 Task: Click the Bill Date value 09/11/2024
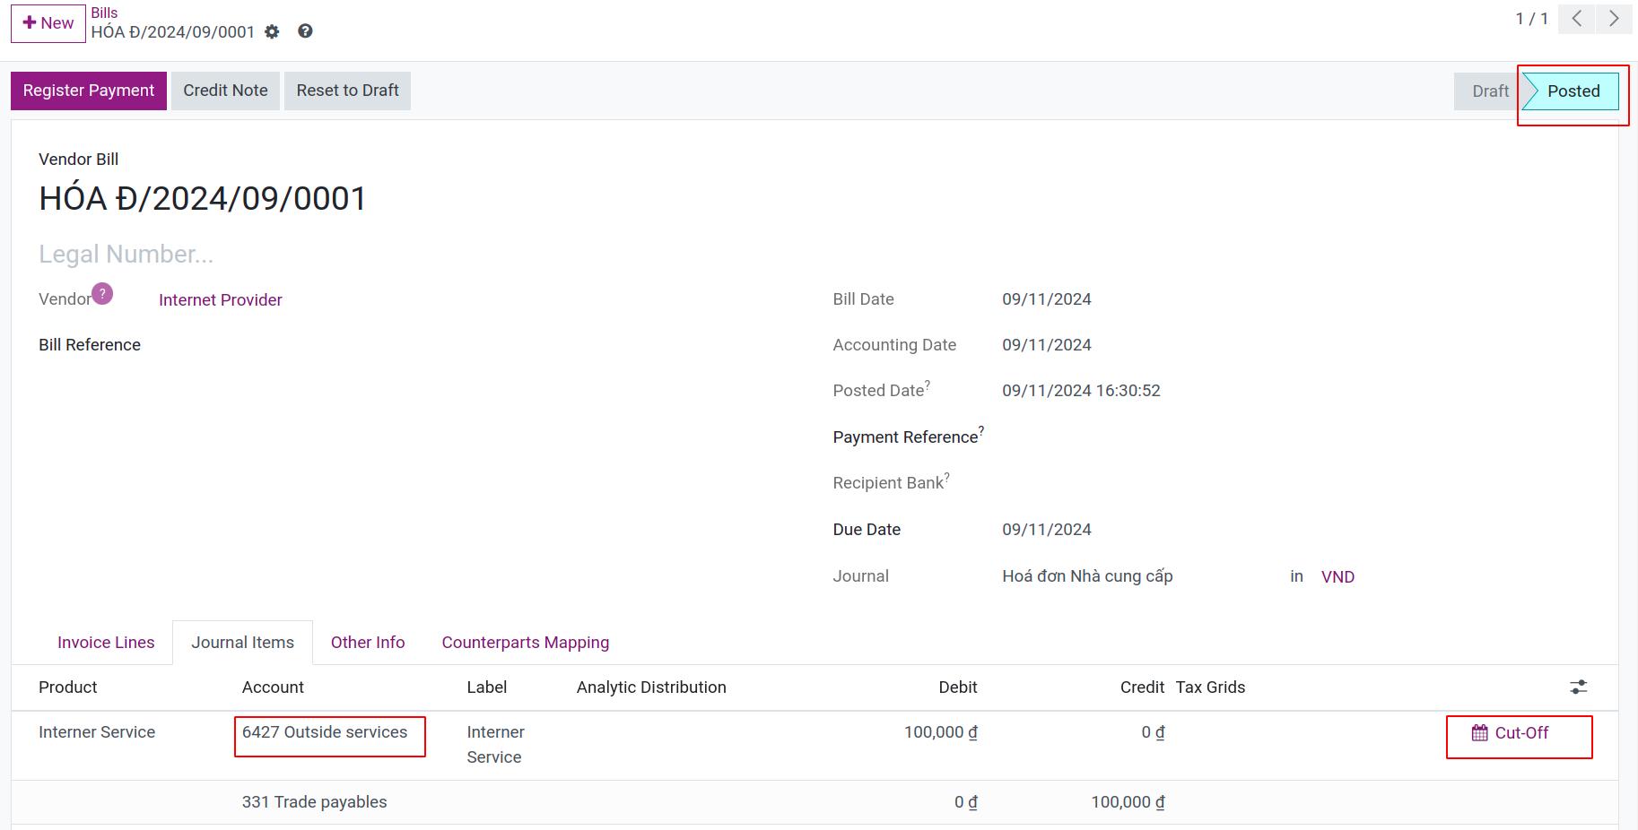click(x=1047, y=299)
